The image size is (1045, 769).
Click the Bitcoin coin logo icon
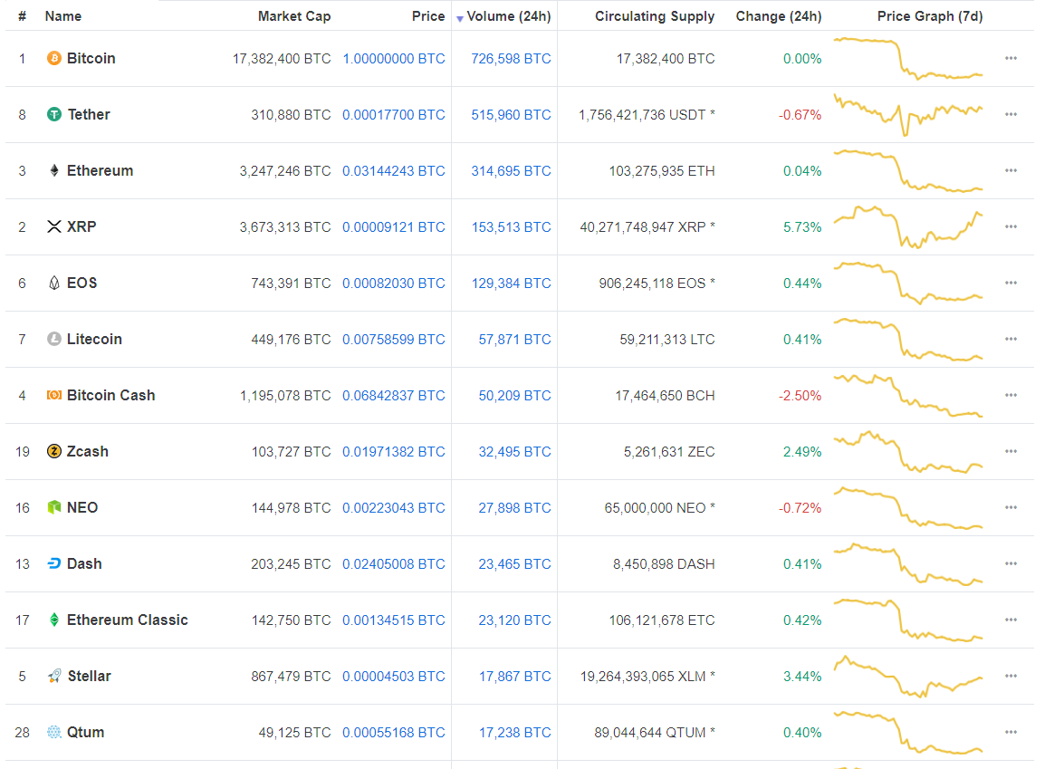[x=54, y=58]
